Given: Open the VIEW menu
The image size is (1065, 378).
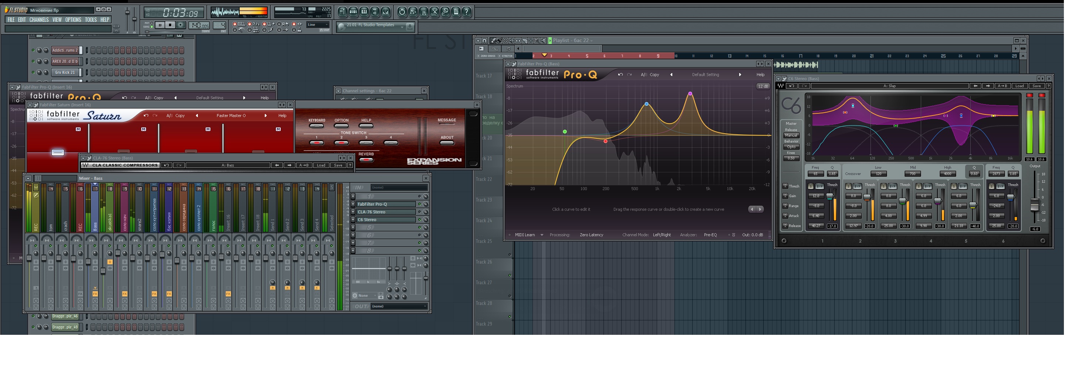Looking at the screenshot, I should [57, 20].
